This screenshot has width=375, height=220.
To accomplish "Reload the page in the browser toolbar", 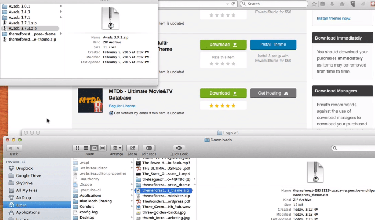I will click(x=233, y=4).
